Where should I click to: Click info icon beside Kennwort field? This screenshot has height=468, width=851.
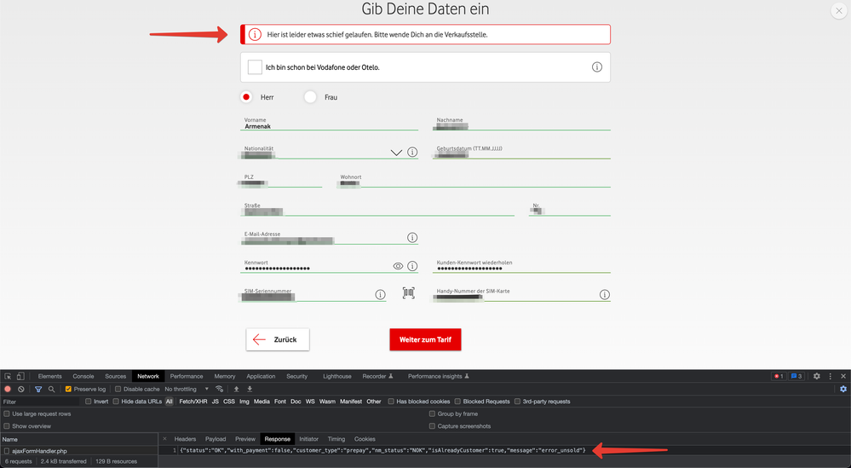[x=412, y=266]
